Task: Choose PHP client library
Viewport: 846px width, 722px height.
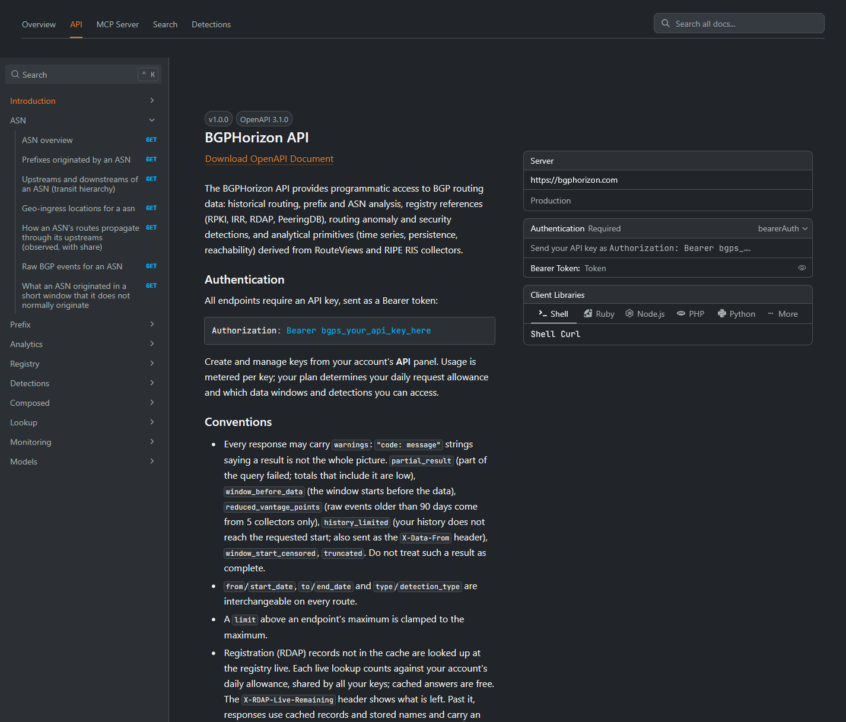Action: pos(691,314)
